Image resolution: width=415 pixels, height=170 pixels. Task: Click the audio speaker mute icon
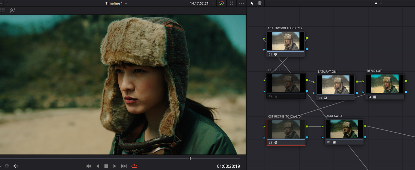click(16, 166)
